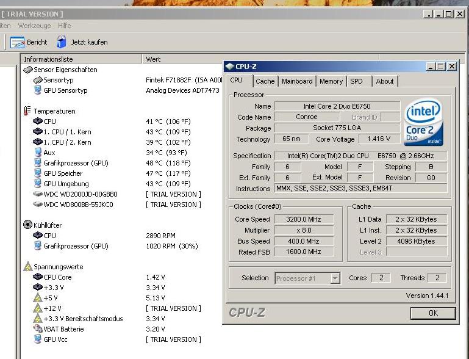Sort by the Wert column header
This screenshot has height=359, width=469.
click(260, 59)
